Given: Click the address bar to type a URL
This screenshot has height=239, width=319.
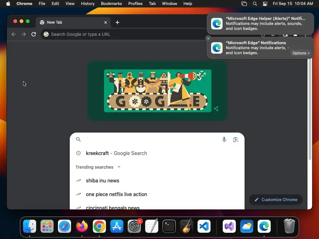Looking at the screenshot, I should pyautogui.click(x=126, y=34).
